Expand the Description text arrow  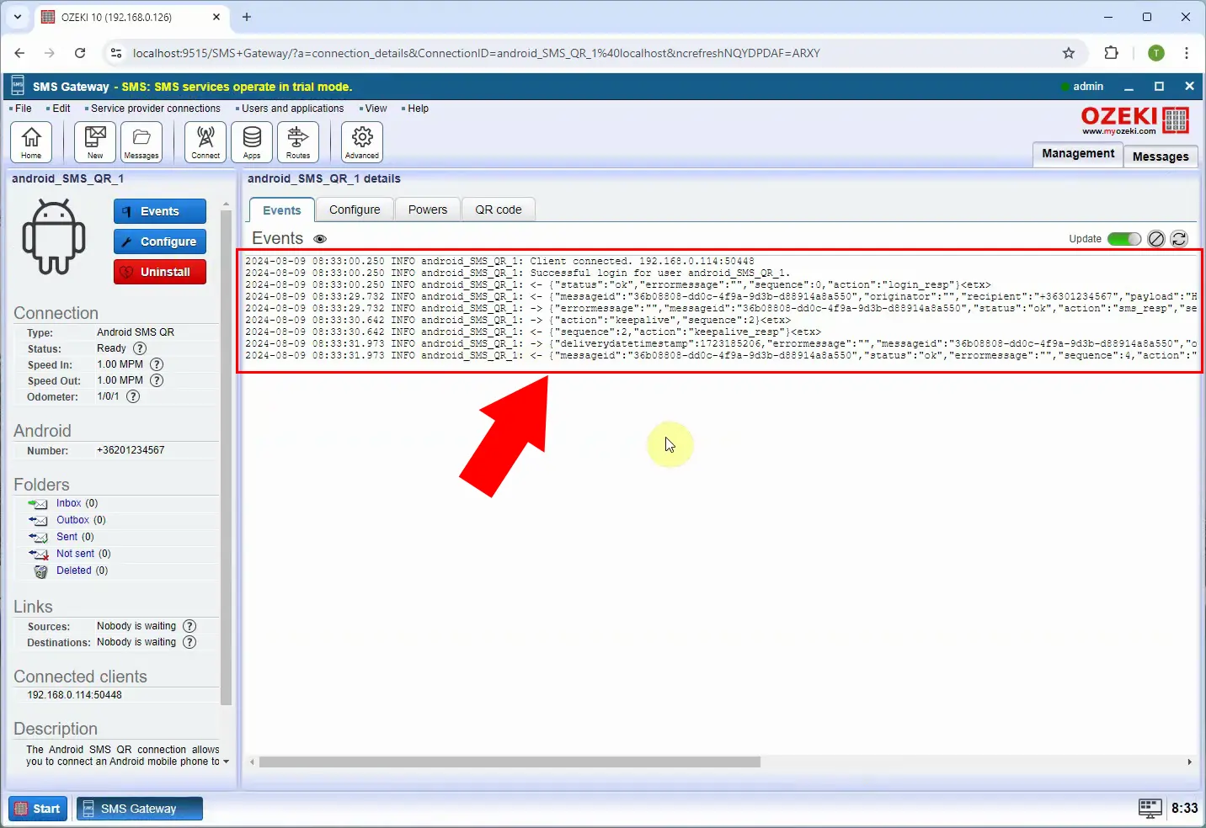pos(226,762)
